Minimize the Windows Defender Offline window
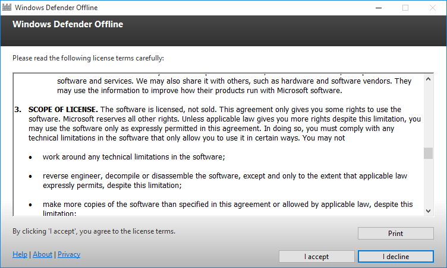Image resolution: width=447 pixels, height=268 pixels. [x=379, y=8]
